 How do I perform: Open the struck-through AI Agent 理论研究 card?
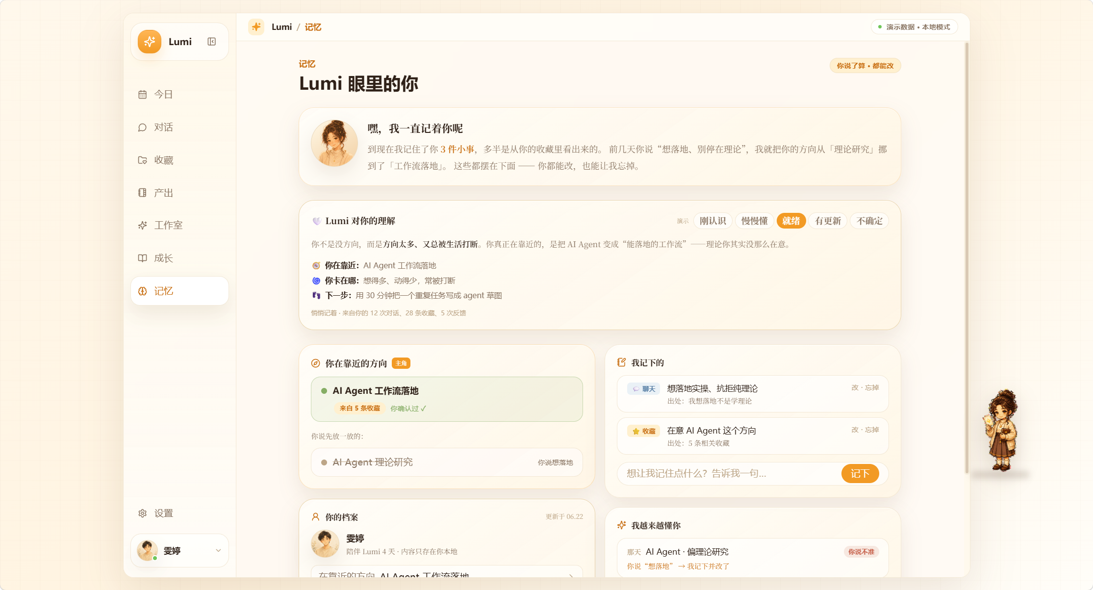(447, 462)
